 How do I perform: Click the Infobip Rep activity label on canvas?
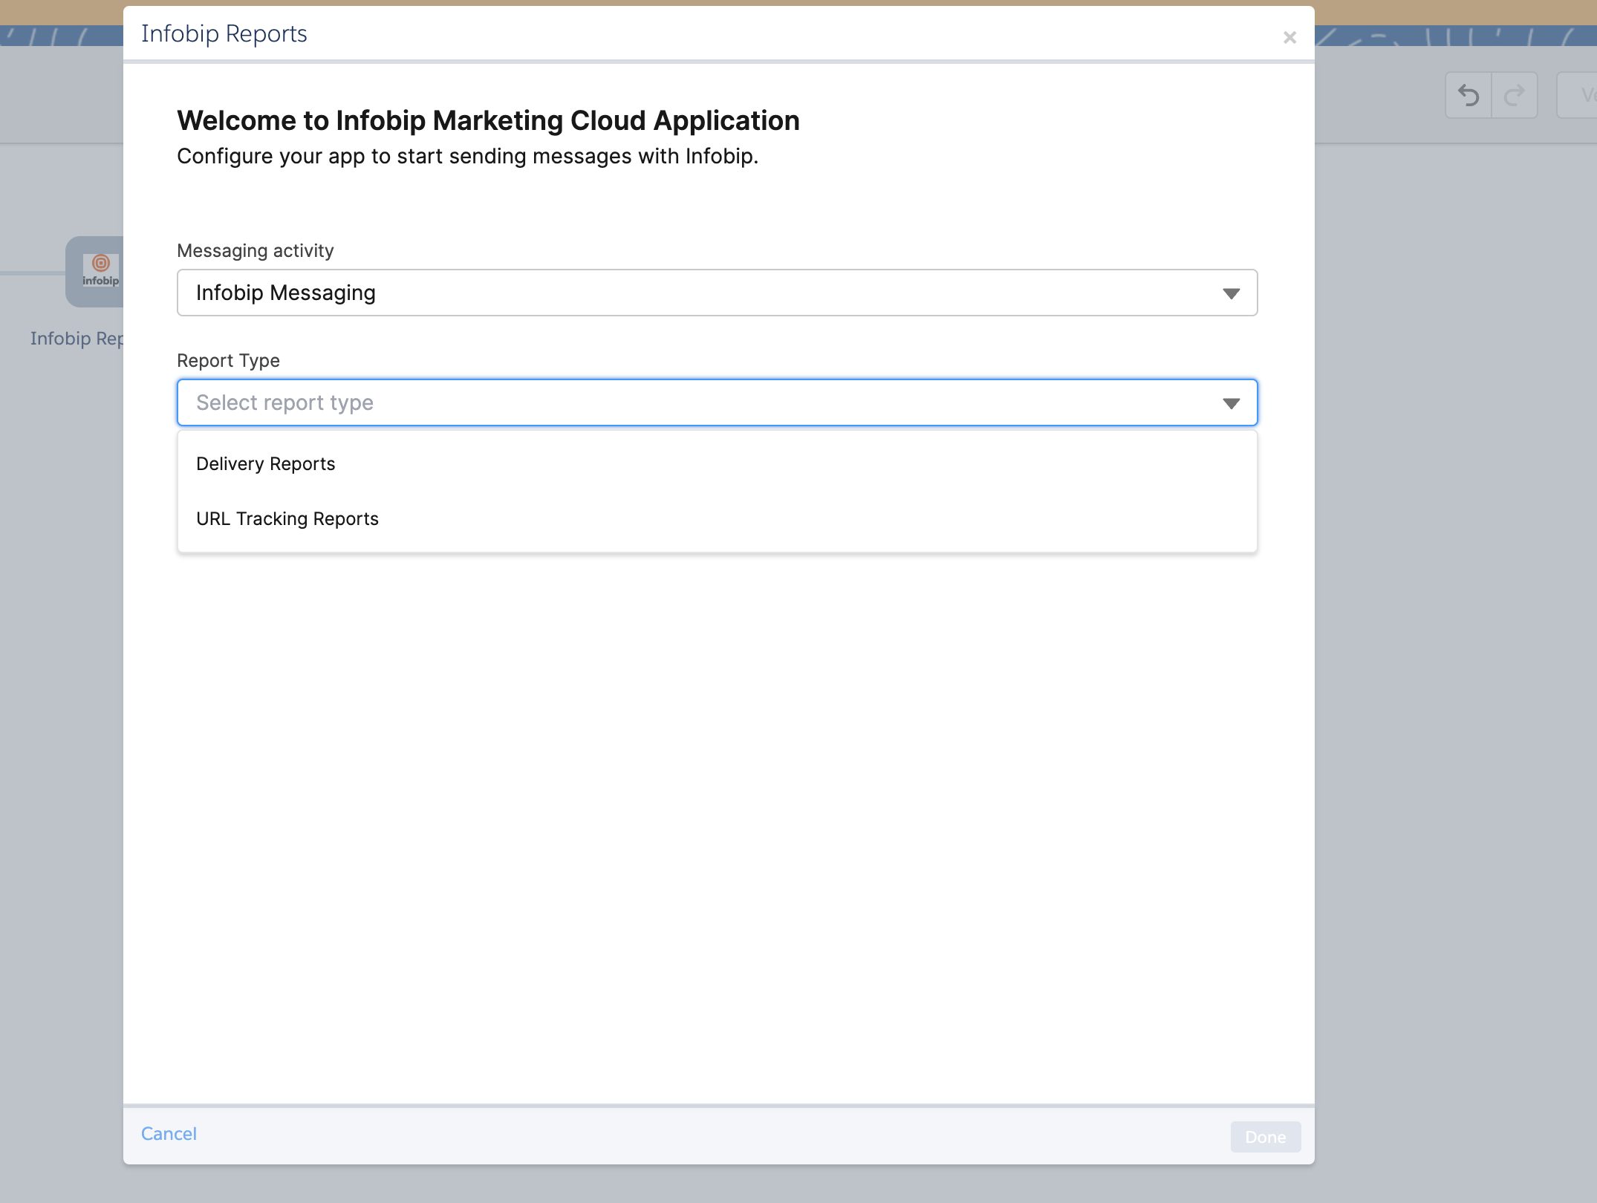point(77,339)
